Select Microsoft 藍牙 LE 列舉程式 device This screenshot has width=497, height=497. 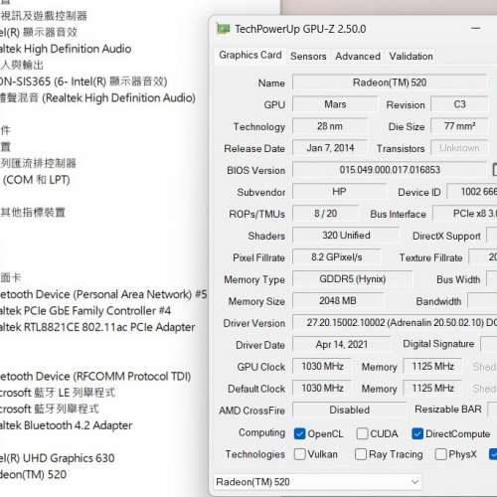58,393
